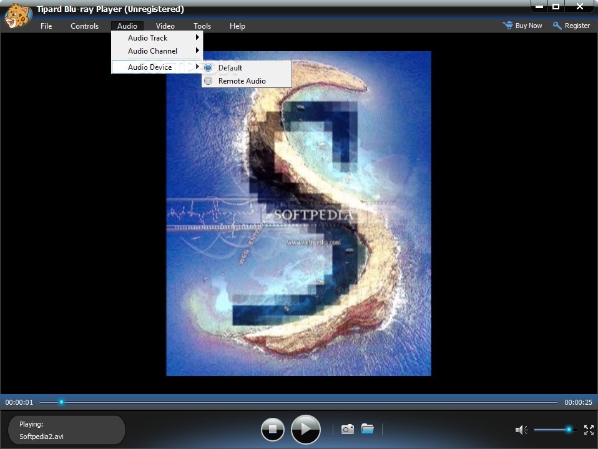The height and width of the screenshot is (449, 598).
Task: Open the Video menu
Action: pyautogui.click(x=165, y=26)
